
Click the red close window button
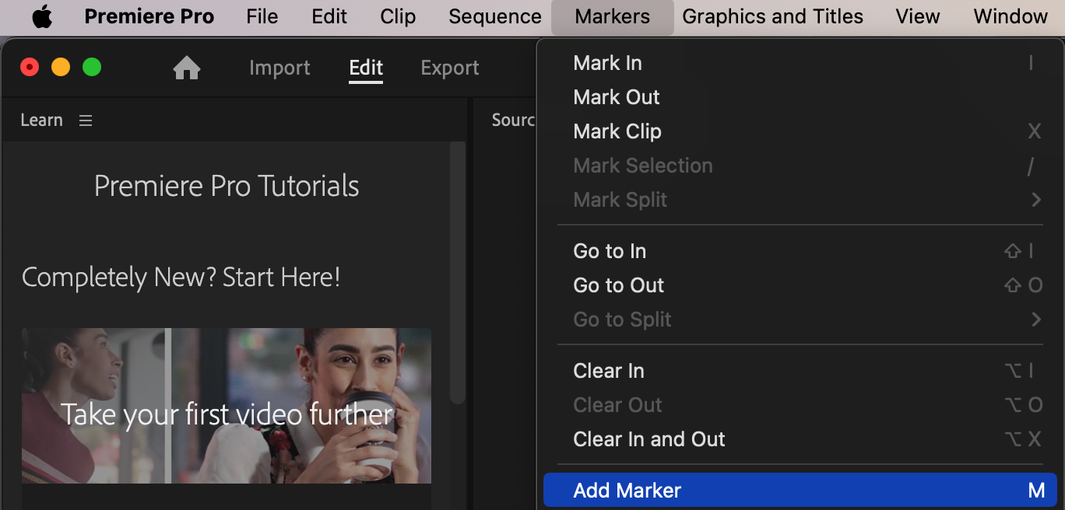30,68
